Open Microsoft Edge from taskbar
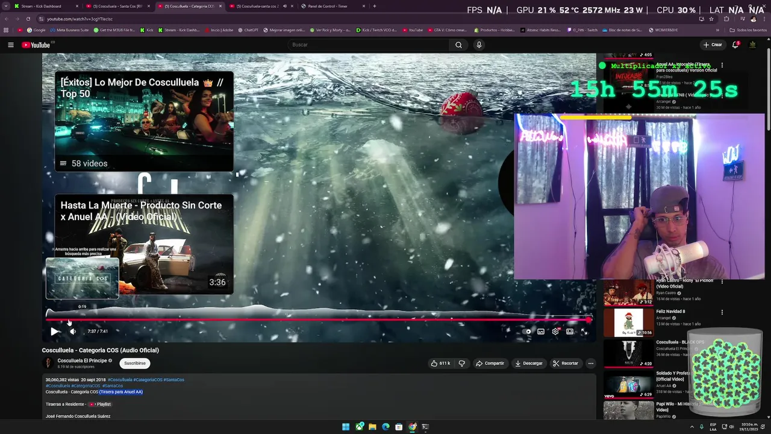 point(386,427)
